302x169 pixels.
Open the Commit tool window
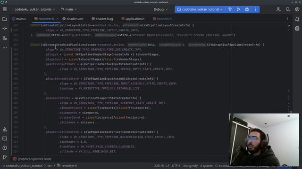5,29
